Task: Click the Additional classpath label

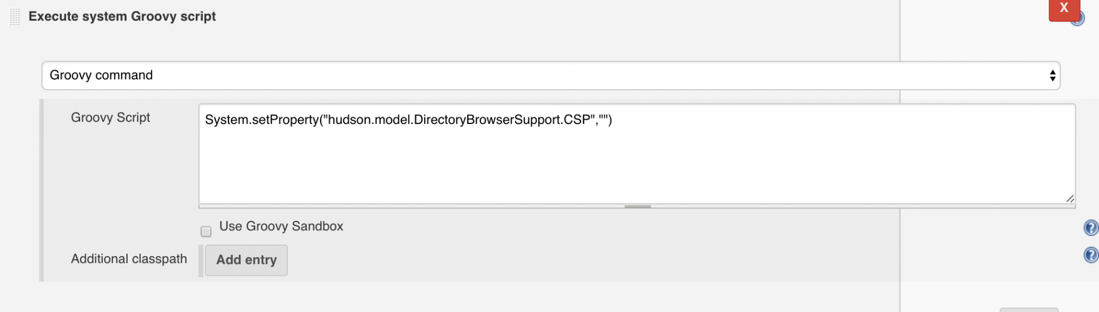Action: (129, 259)
